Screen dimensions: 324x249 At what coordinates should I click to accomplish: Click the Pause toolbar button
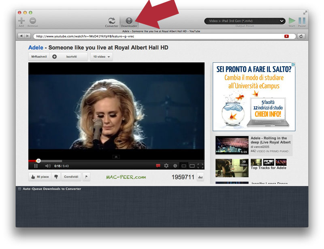(302, 21)
